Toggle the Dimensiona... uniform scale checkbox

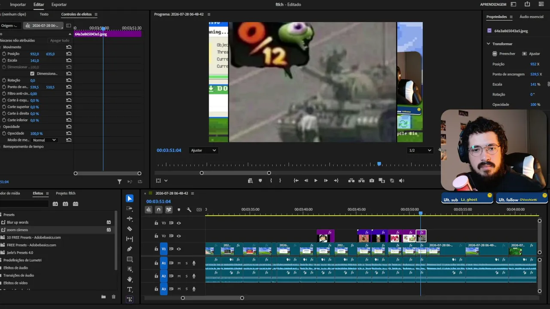[x=32, y=74]
